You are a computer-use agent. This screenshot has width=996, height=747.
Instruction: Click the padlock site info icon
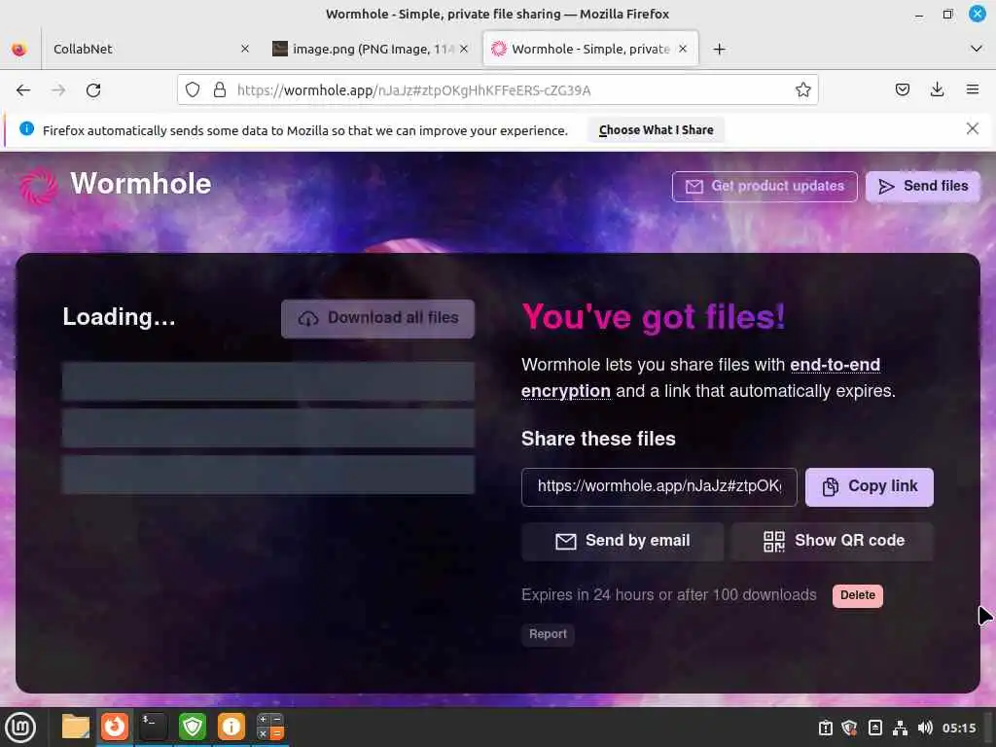220,90
